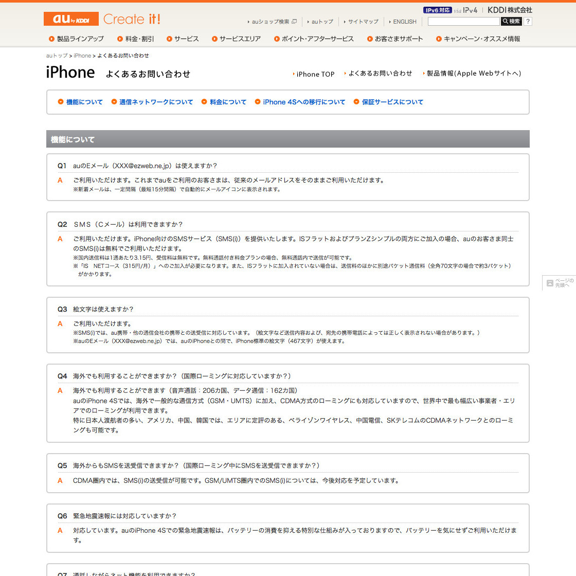
Task: Click the iPhone page title
Action: (x=70, y=73)
